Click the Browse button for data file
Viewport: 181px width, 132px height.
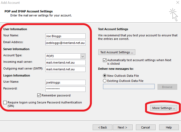pos(167,87)
